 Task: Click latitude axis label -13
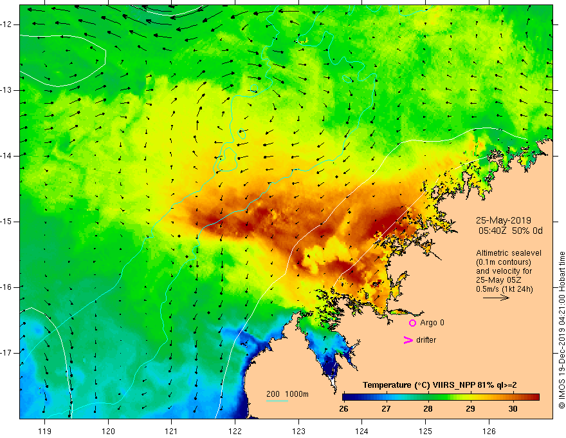point(6,90)
